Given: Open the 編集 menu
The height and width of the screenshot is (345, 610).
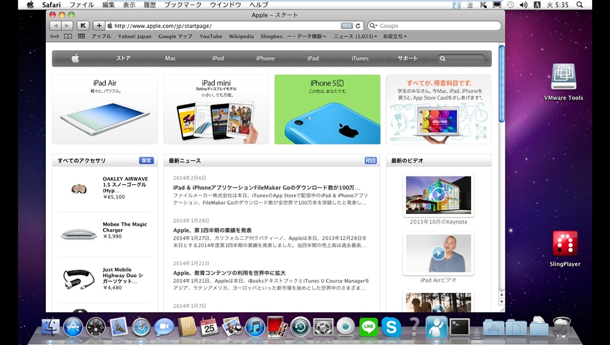Looking at the screenshot, I should pyautogui.click(x=108, y=5).
